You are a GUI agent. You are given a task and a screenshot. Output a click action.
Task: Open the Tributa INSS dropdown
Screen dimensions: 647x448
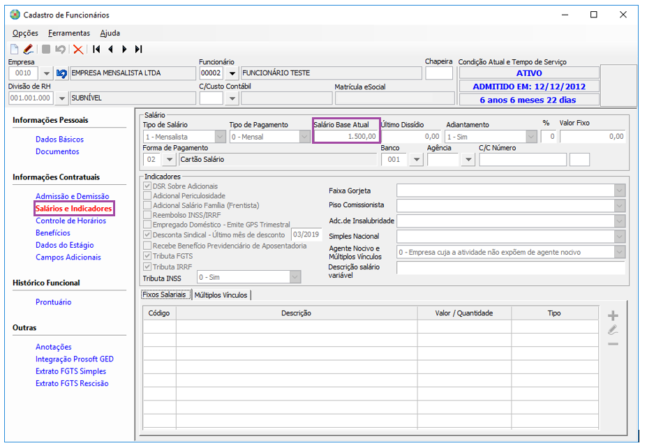(x=295, y=277)
